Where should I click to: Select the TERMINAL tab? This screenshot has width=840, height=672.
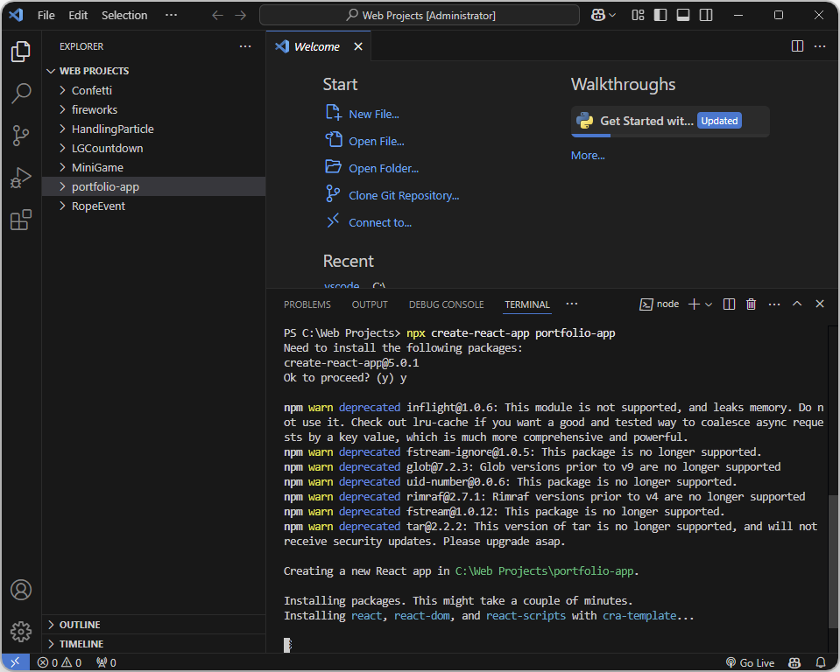click(x=527, y=304)
